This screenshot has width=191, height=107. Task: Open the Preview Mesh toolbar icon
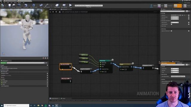19,5
